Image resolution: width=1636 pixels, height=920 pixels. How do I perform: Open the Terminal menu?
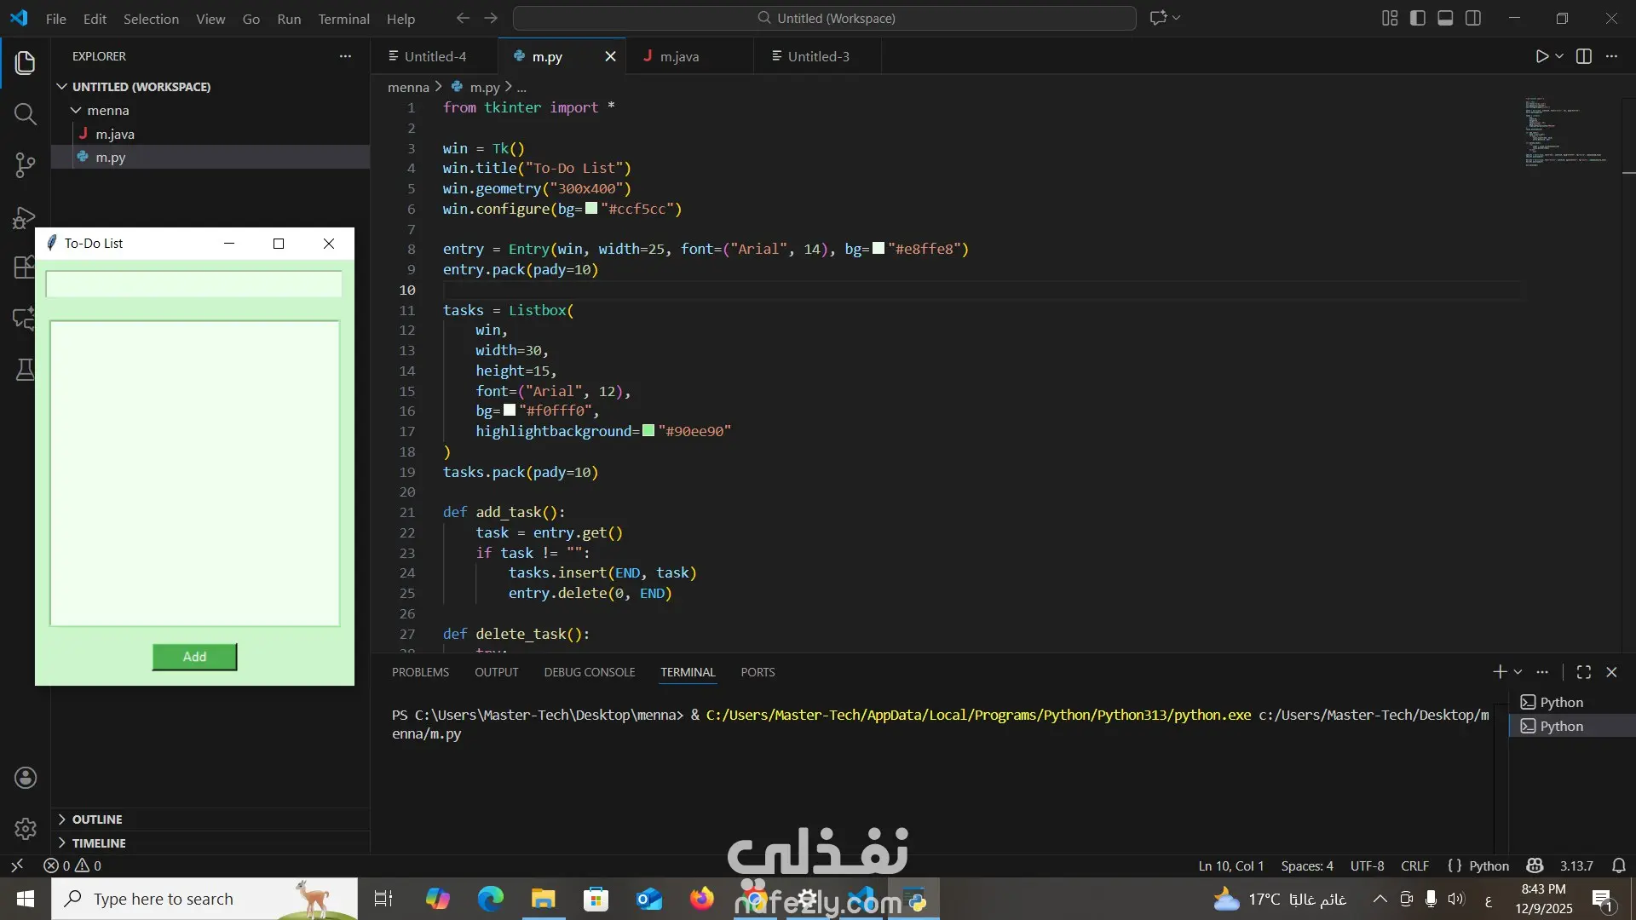click(x=343, y=19)
